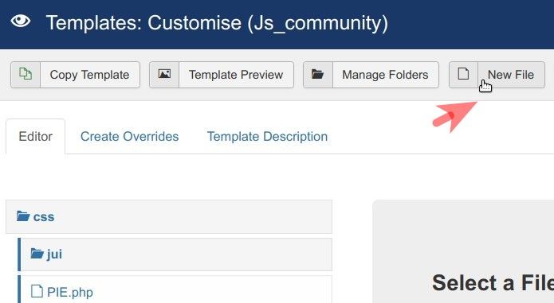The height and width of the screenshot is (303, 554).
Task: Click the PIE.php file icon
Action: (x=37, y=291)
